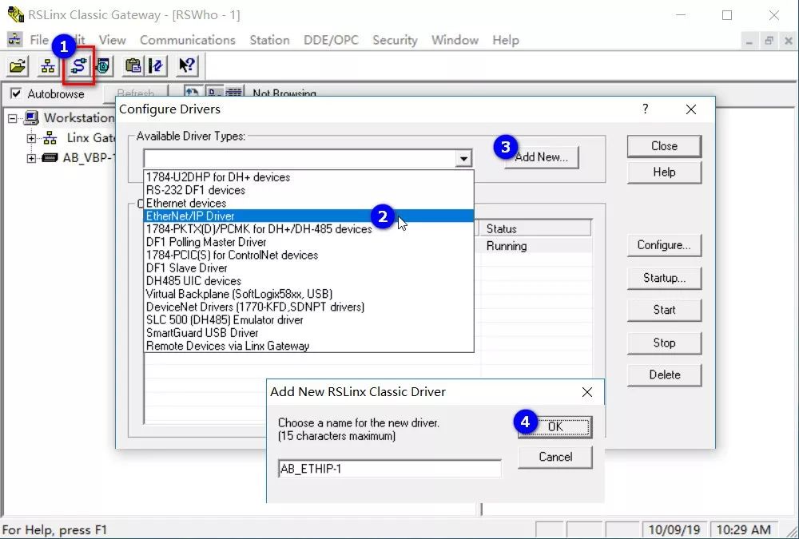Click the Add New button
Screen dimensions: 799x539
tap(543, 157)
